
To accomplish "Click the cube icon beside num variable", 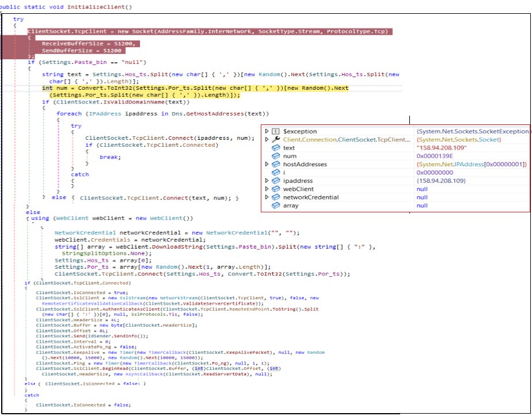I will 276,156.
